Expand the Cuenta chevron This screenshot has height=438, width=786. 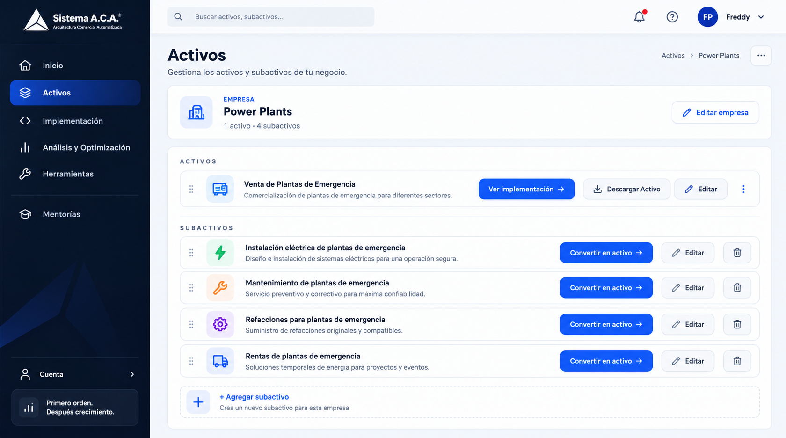[132, 374]
